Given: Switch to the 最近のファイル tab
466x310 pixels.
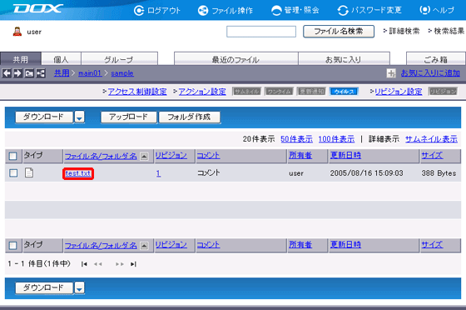Looking at the screenshot, I should 235,59.
